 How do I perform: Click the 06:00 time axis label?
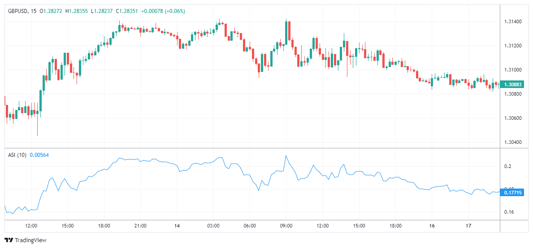(x=250, y=226)
